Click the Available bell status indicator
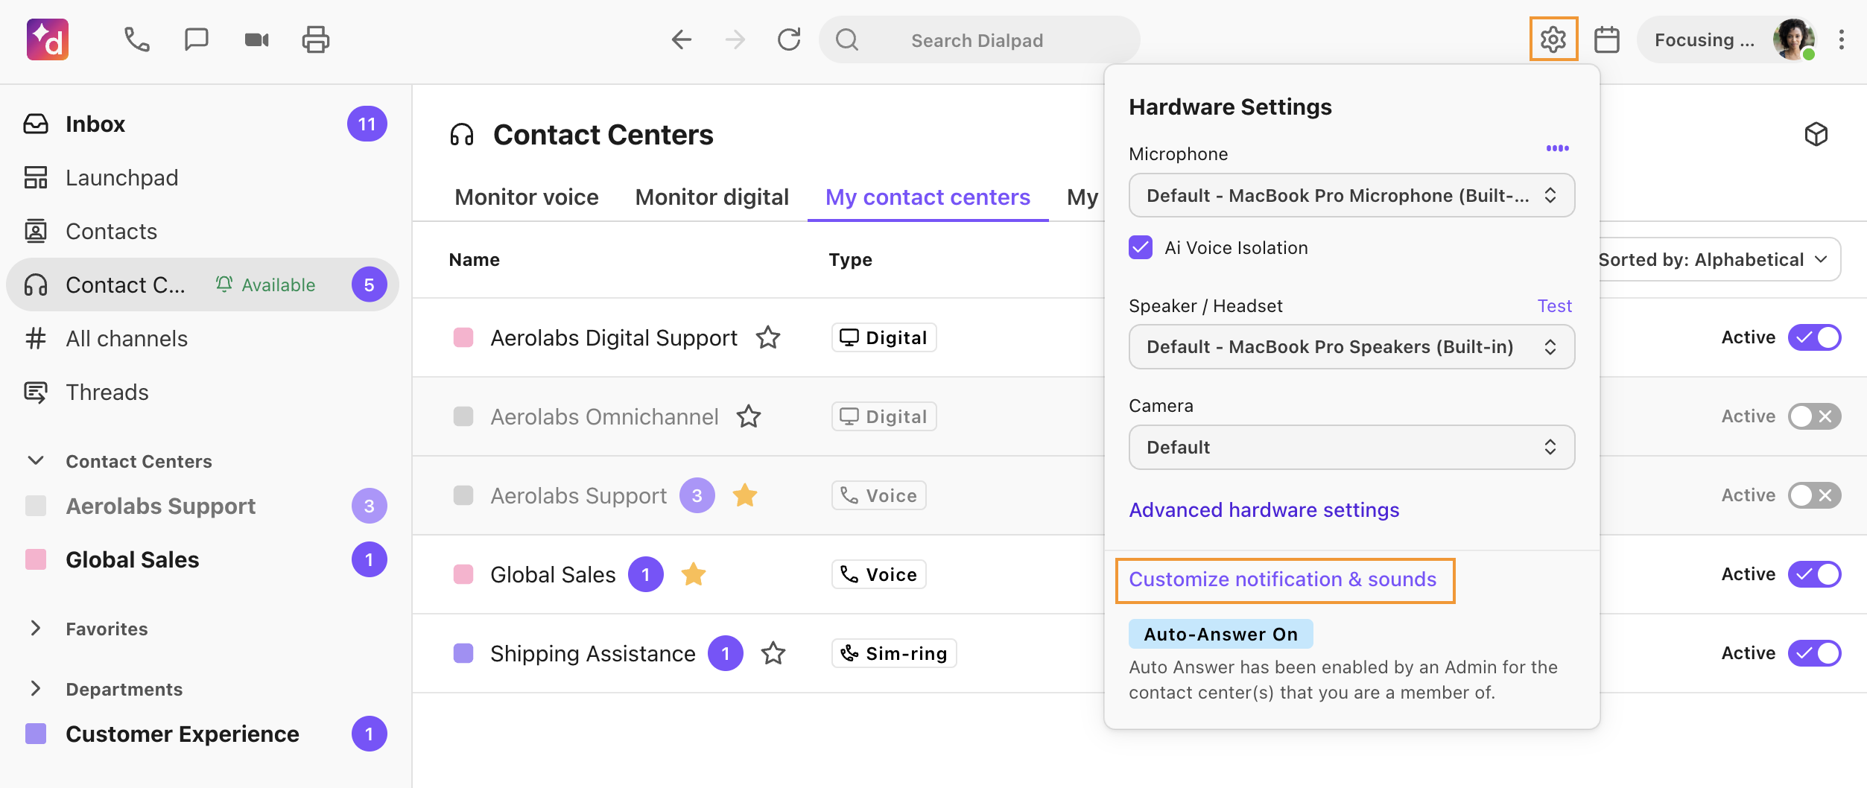 265,285
